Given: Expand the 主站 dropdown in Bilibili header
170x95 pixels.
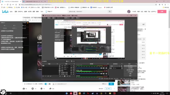Looking at the screenshot, I should pos(11,12).
